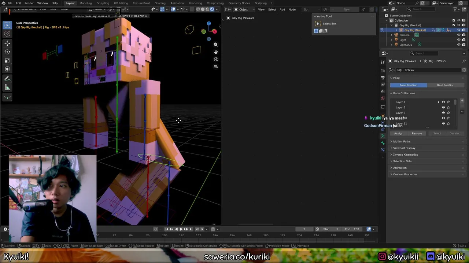The width and height of the screenshot is (469, 263).
Task: Select the Select Box tool in the toolbar
Action: point(7,25)
